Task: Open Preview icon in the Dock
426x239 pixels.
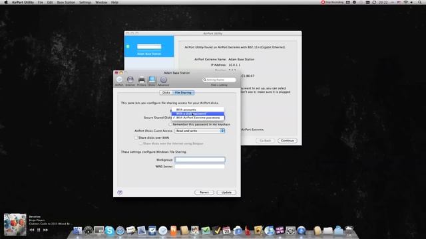Action: (141, 230)
